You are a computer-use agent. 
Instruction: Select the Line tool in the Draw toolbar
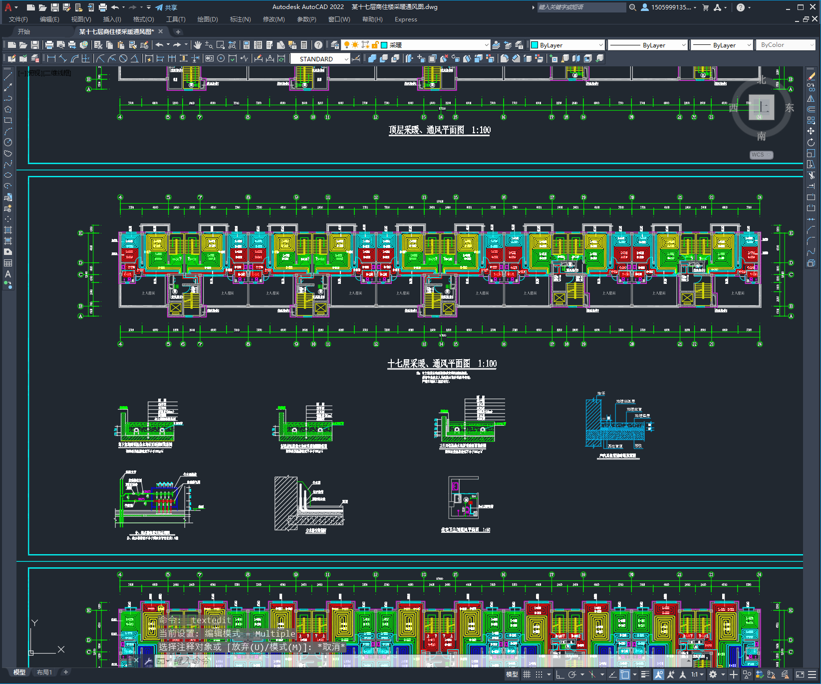click(x=8, y=76)
